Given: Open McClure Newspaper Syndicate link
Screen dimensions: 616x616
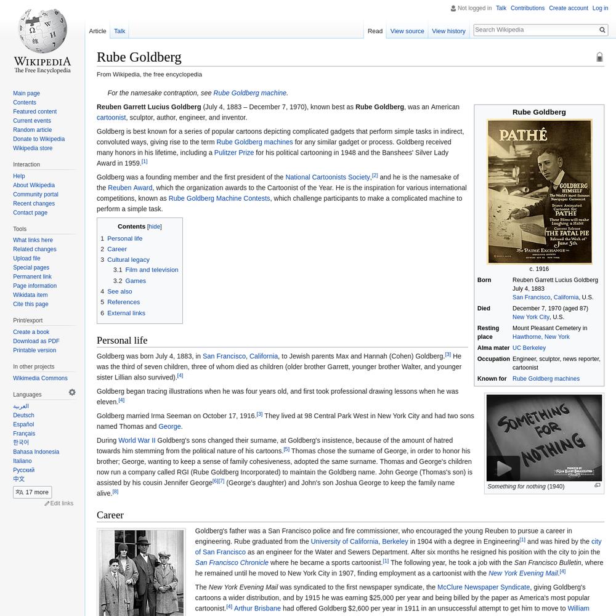Looking at the screenshot, I should 484,587.
